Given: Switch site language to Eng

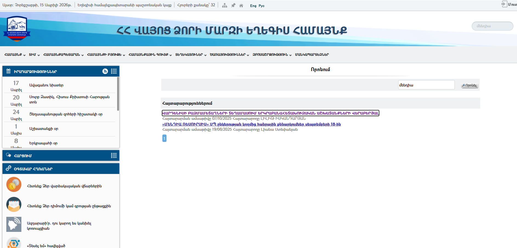Looking at the screenshot, I should [x=253, y=6].
